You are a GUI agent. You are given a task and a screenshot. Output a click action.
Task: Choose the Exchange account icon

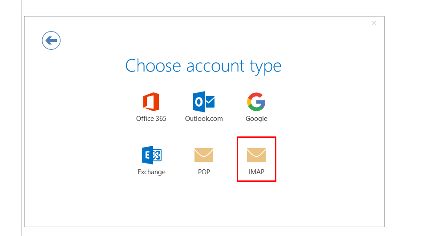[151, 155]
